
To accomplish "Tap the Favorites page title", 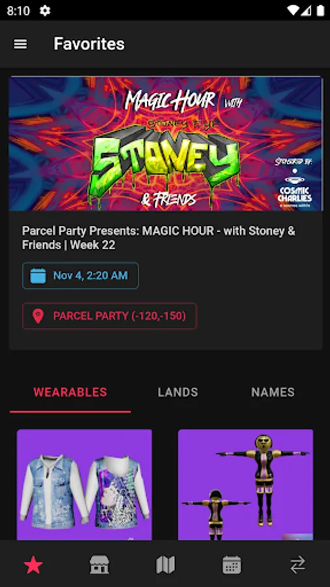I will coord(89,44).
